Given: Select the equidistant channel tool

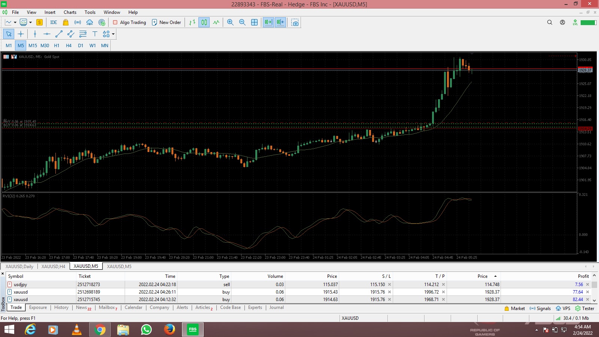Looking at the screenshot, I should pyautogui.click(x=71, y=34).
